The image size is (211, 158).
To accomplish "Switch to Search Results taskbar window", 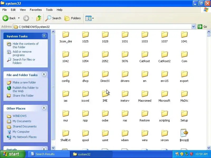I will pyautogui.click(x=49, y=154).
